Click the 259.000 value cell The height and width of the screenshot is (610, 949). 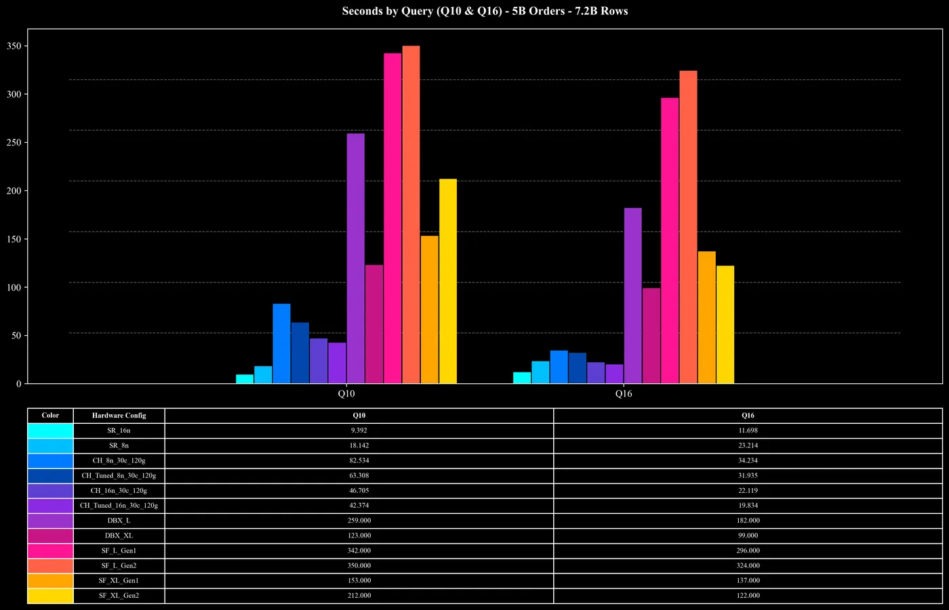(x=359, y=521)
